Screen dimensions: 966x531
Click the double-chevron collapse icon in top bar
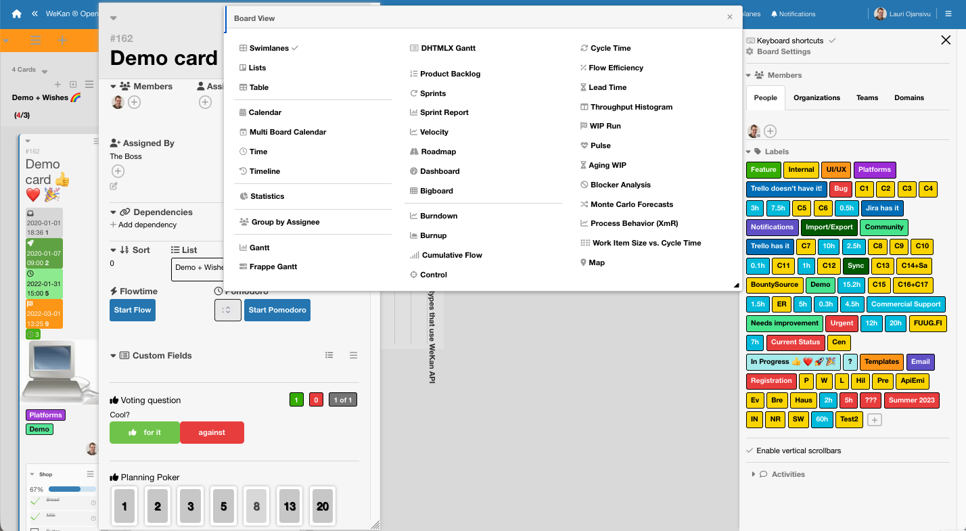tap(34, 14)
